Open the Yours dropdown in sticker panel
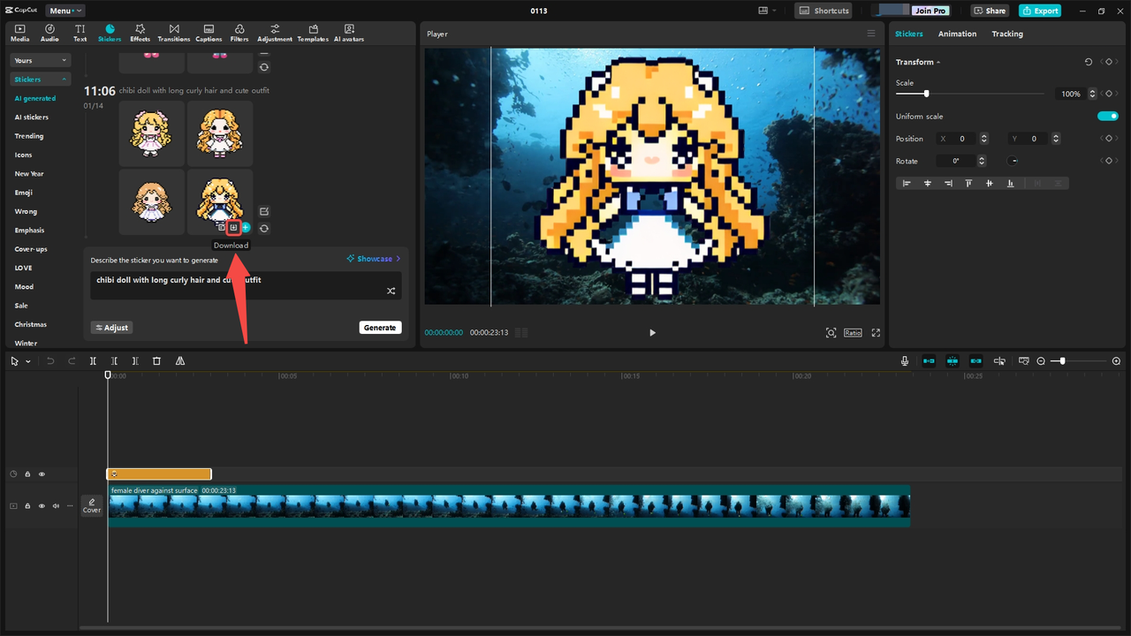1131x636 pixels. pos(40,60)
